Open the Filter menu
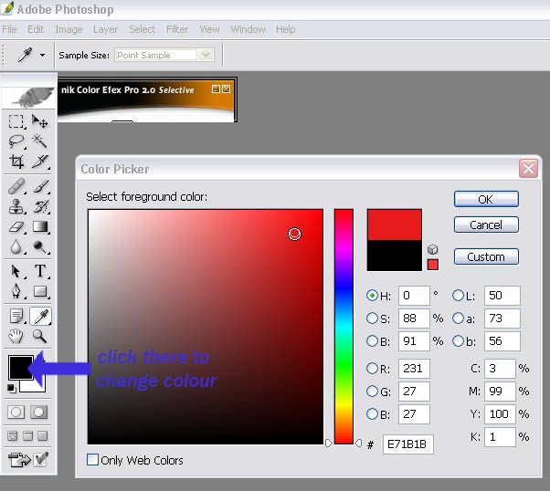Screen dimensions: 550x491 point(176,29)
